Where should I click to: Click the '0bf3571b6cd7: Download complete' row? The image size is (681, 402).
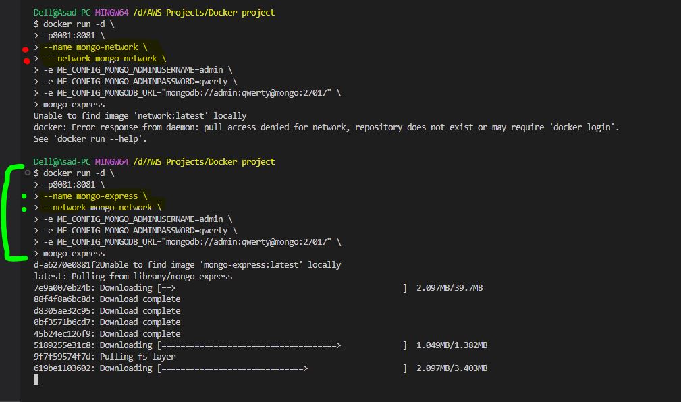(x=107, y=322)
